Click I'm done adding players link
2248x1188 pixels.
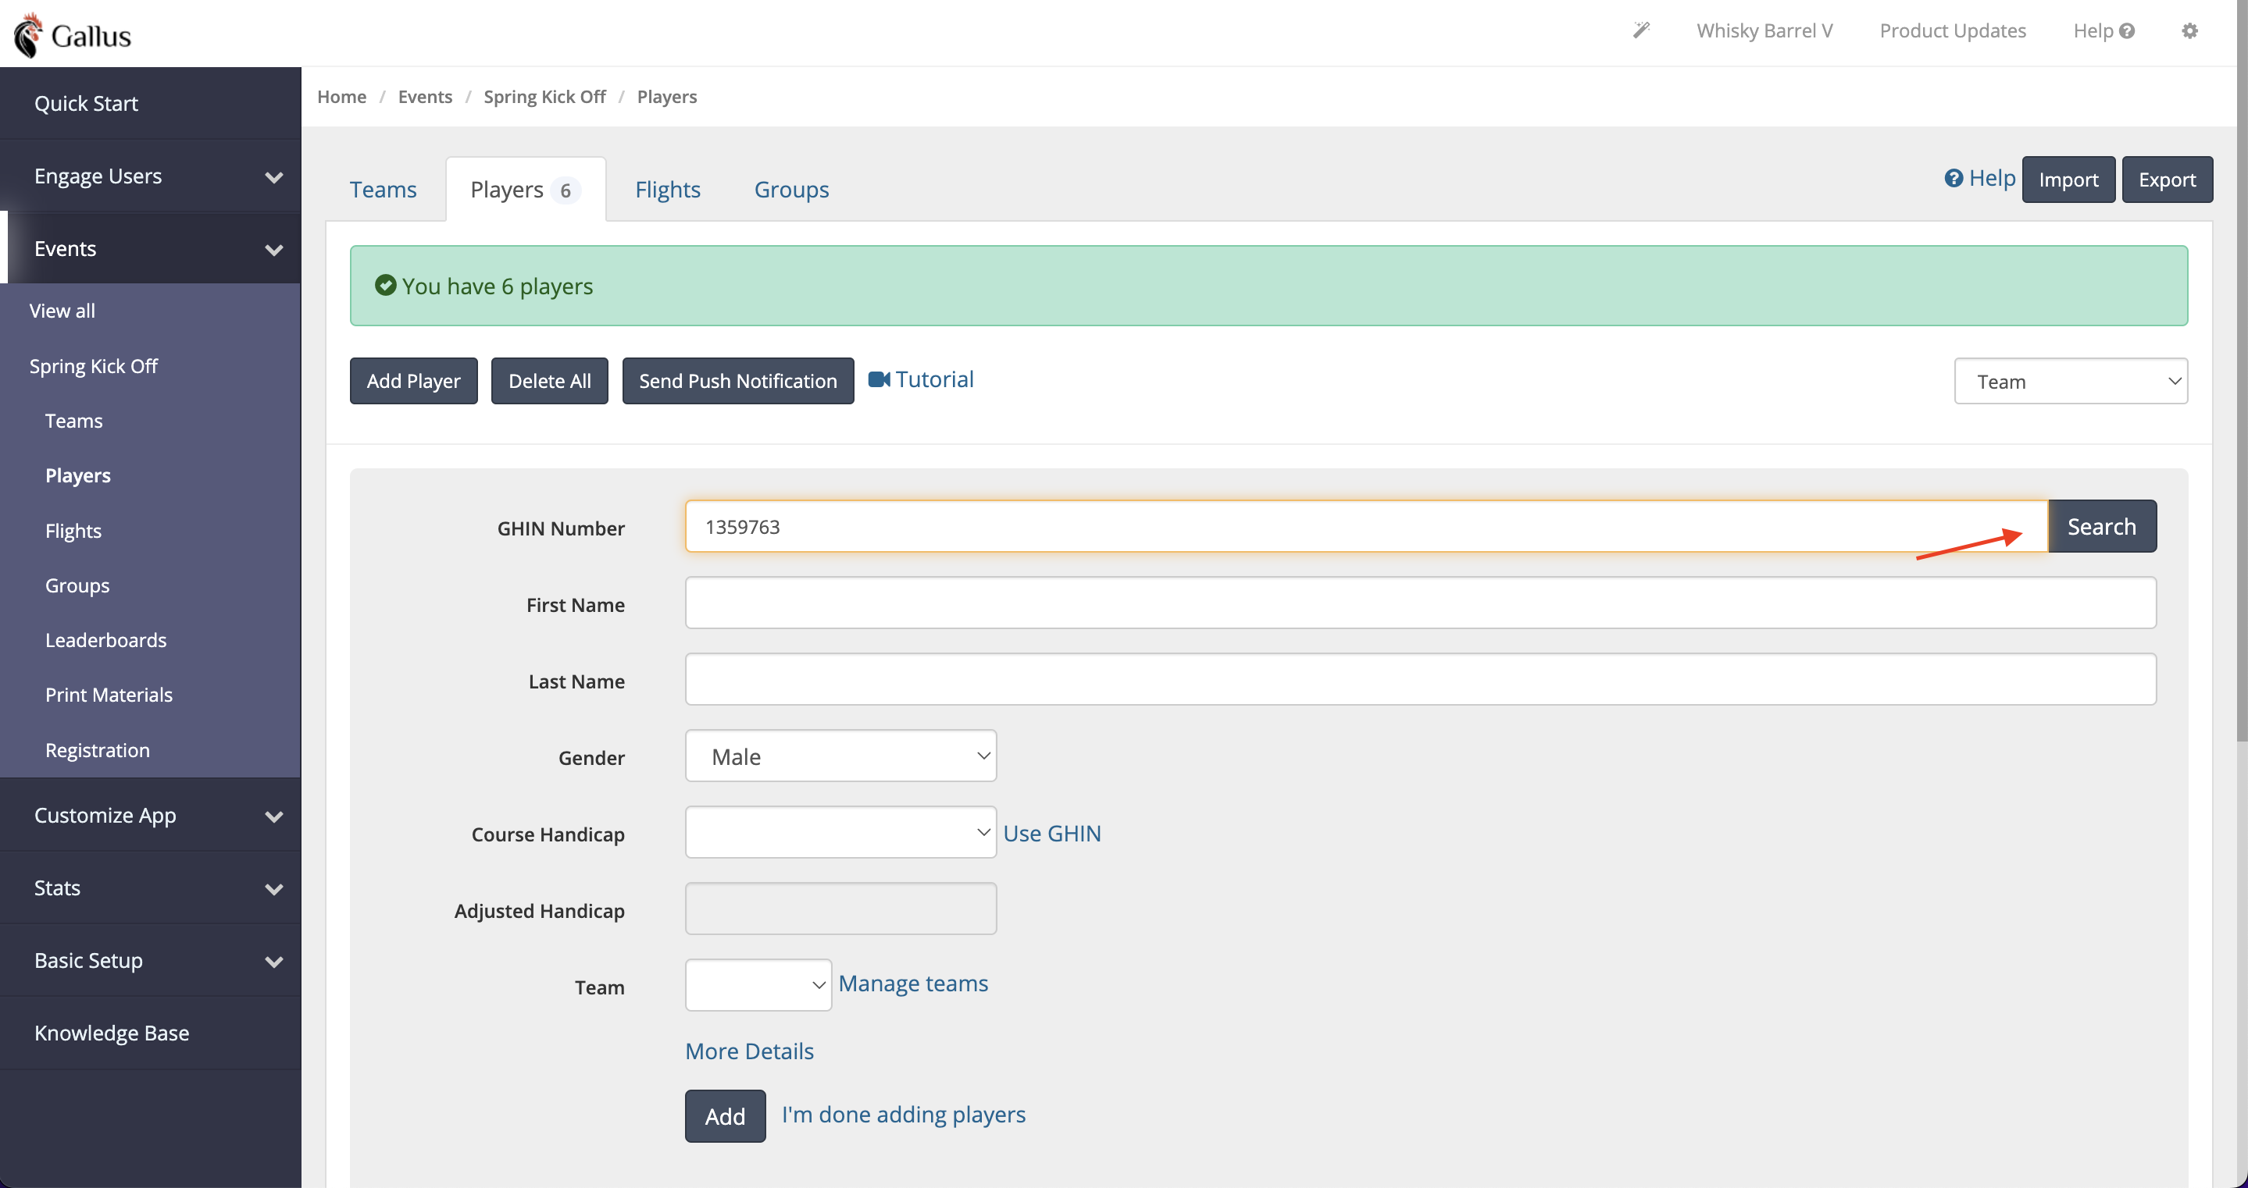pyautogui.click(x=903, y=1115)
